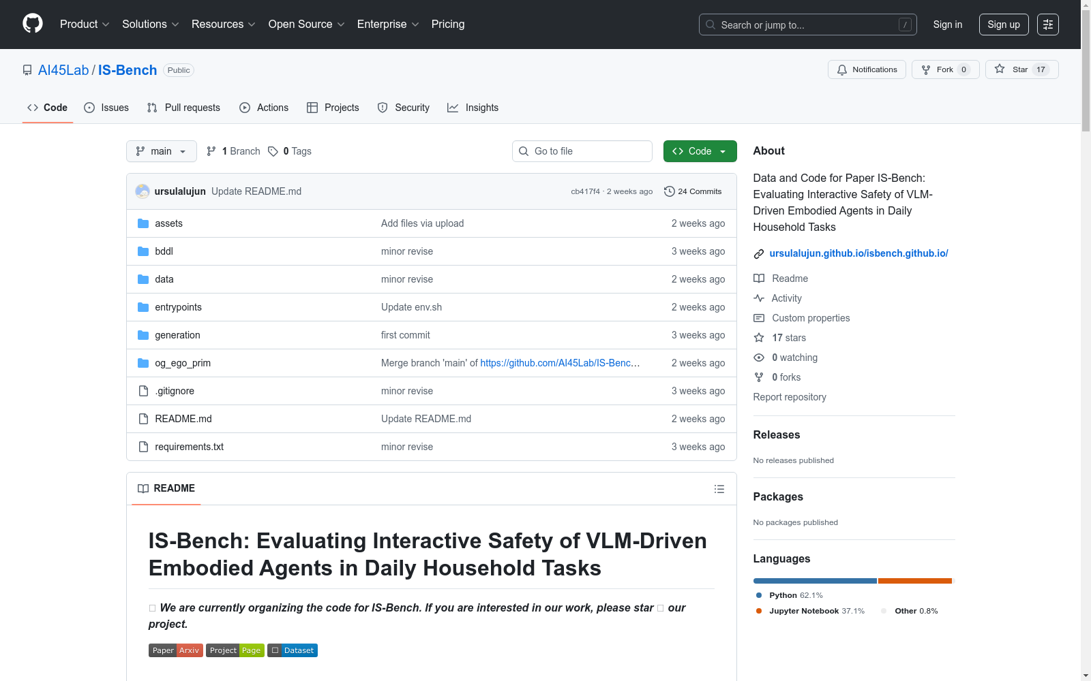Click the Dataset badge
The height and width of the screenshot is (681, 1091).
pyautogui.click(x=293, y=650)
